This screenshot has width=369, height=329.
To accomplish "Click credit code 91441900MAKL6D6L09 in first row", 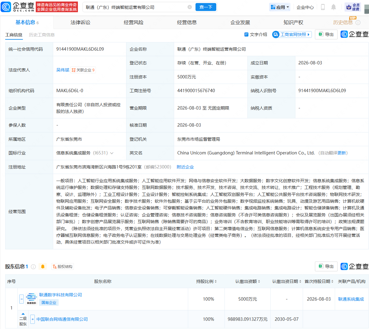I will pos(80,49).
